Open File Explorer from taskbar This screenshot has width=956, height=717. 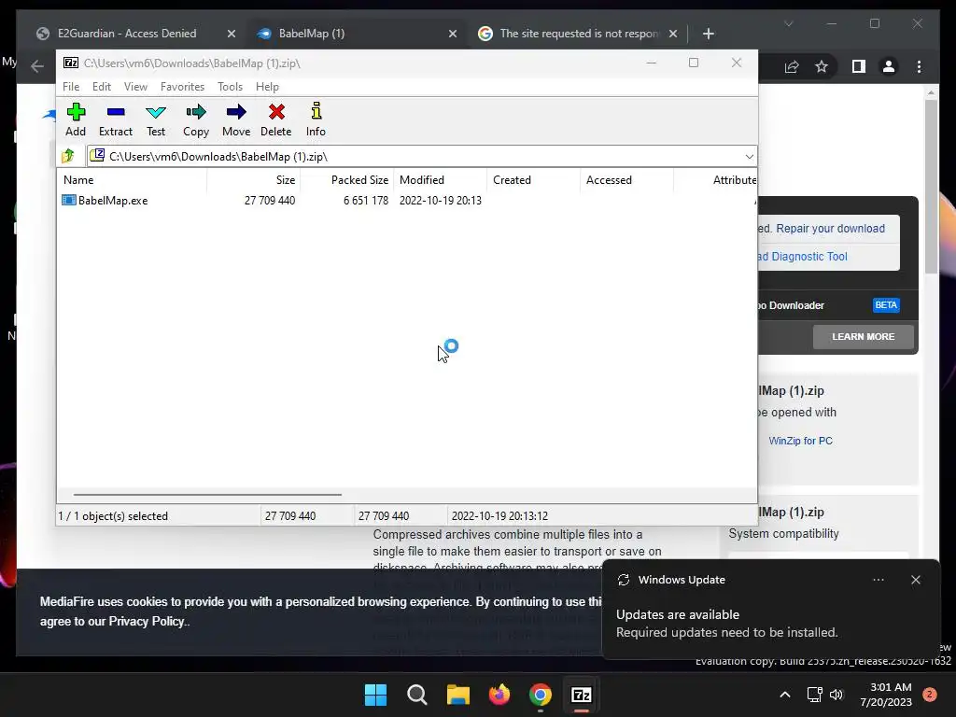click(457, 695)
